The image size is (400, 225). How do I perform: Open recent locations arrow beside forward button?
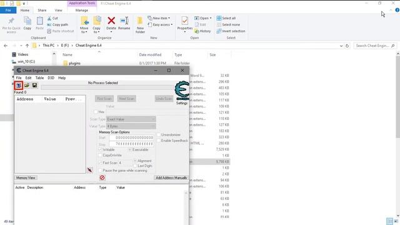pos(21,46)
